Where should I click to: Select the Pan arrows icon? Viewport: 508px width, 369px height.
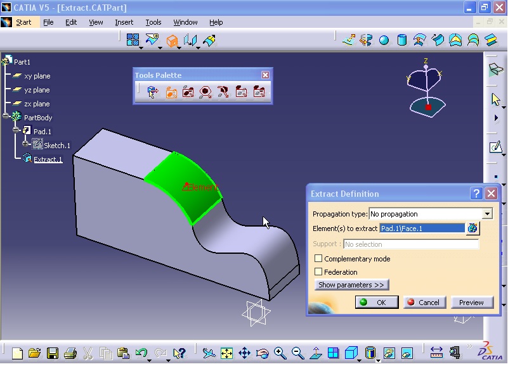coord(244,353)
